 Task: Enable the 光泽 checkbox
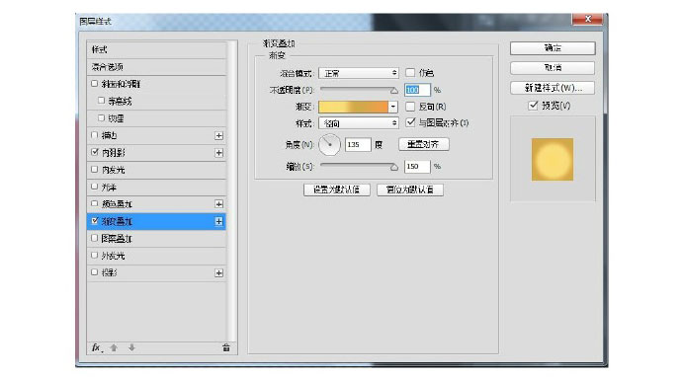(94, 187)
